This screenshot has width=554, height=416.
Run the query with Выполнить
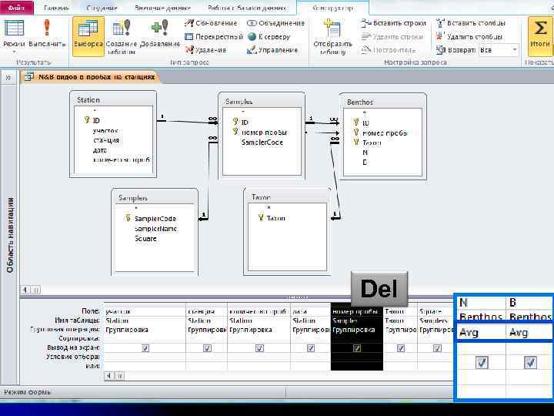47,34
